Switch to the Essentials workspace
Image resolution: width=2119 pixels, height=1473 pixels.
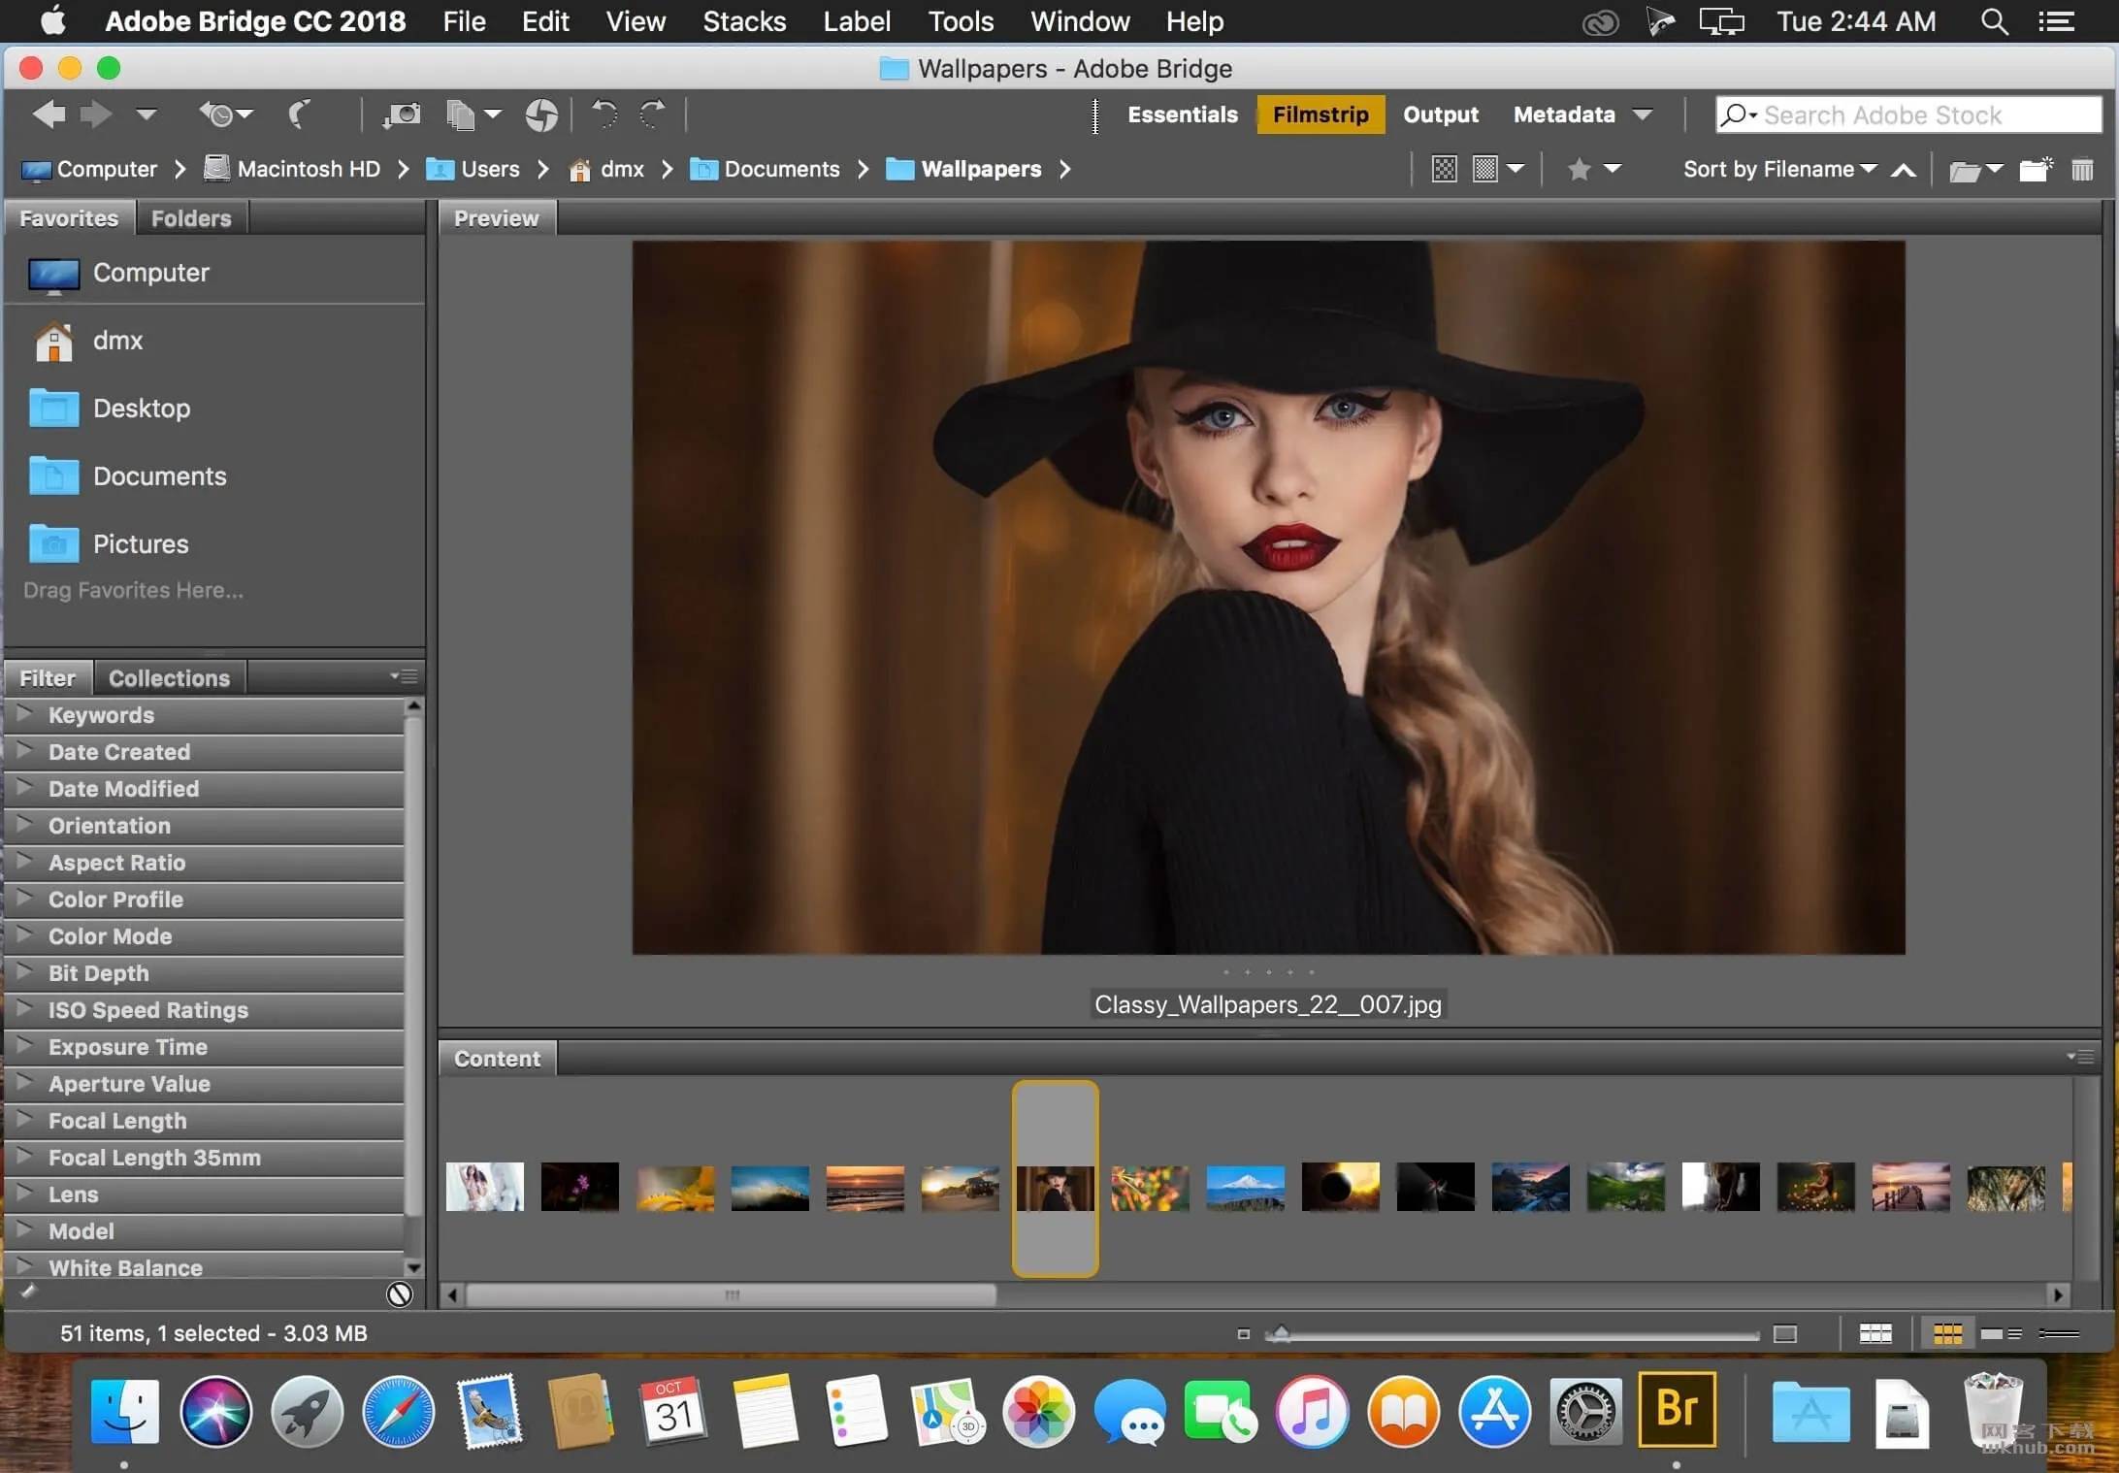(x=1183, y=115)
